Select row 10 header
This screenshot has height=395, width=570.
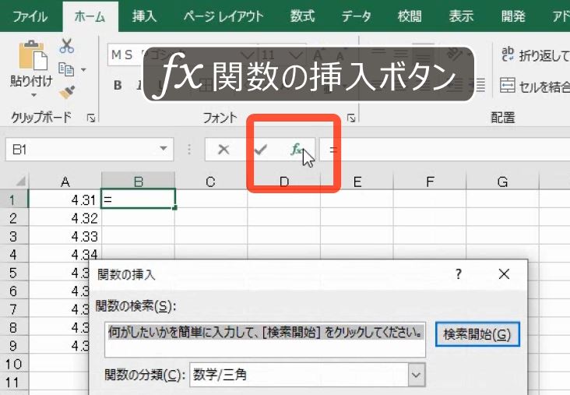(13, 363)
